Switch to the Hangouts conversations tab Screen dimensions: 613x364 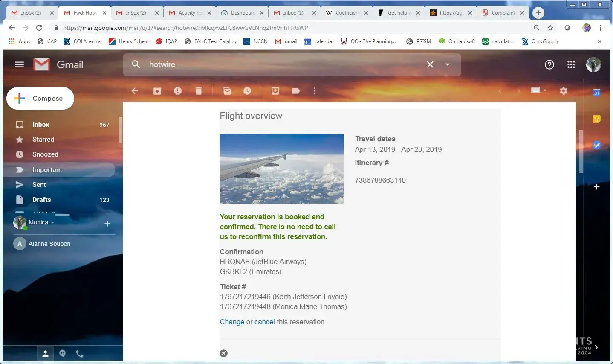click(63, 353)
